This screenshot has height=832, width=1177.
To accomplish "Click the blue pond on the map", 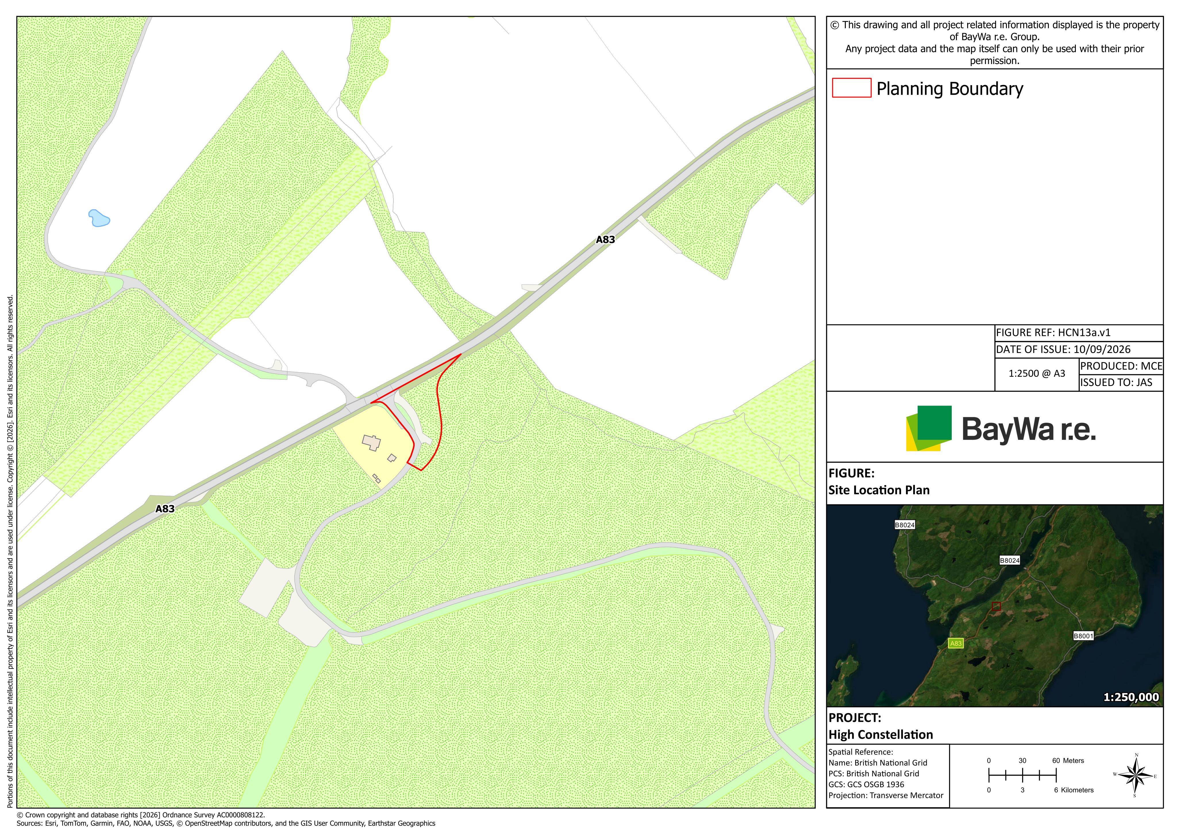I will (x=99, y=218).
